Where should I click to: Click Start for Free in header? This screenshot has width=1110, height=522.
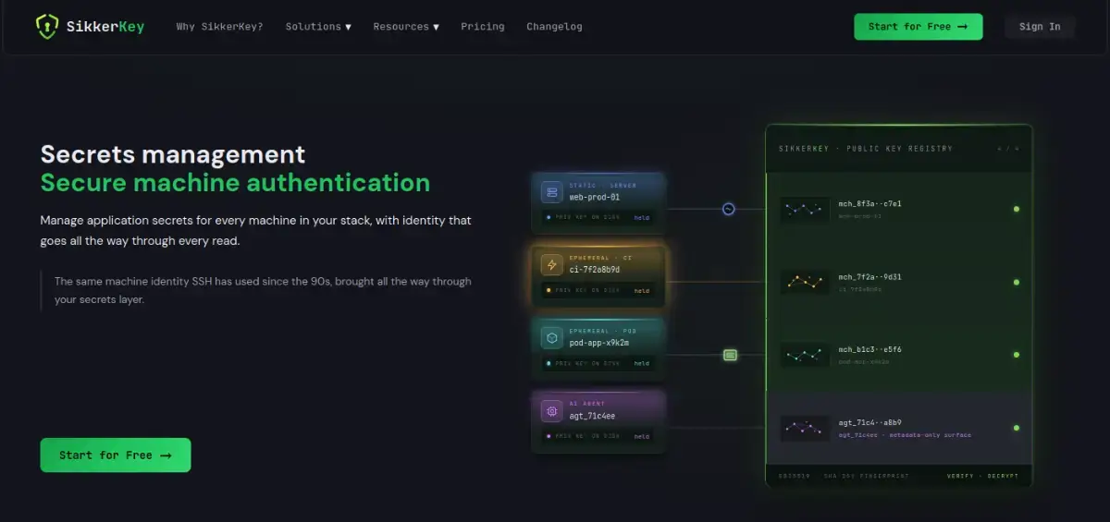tap(918, 27)
